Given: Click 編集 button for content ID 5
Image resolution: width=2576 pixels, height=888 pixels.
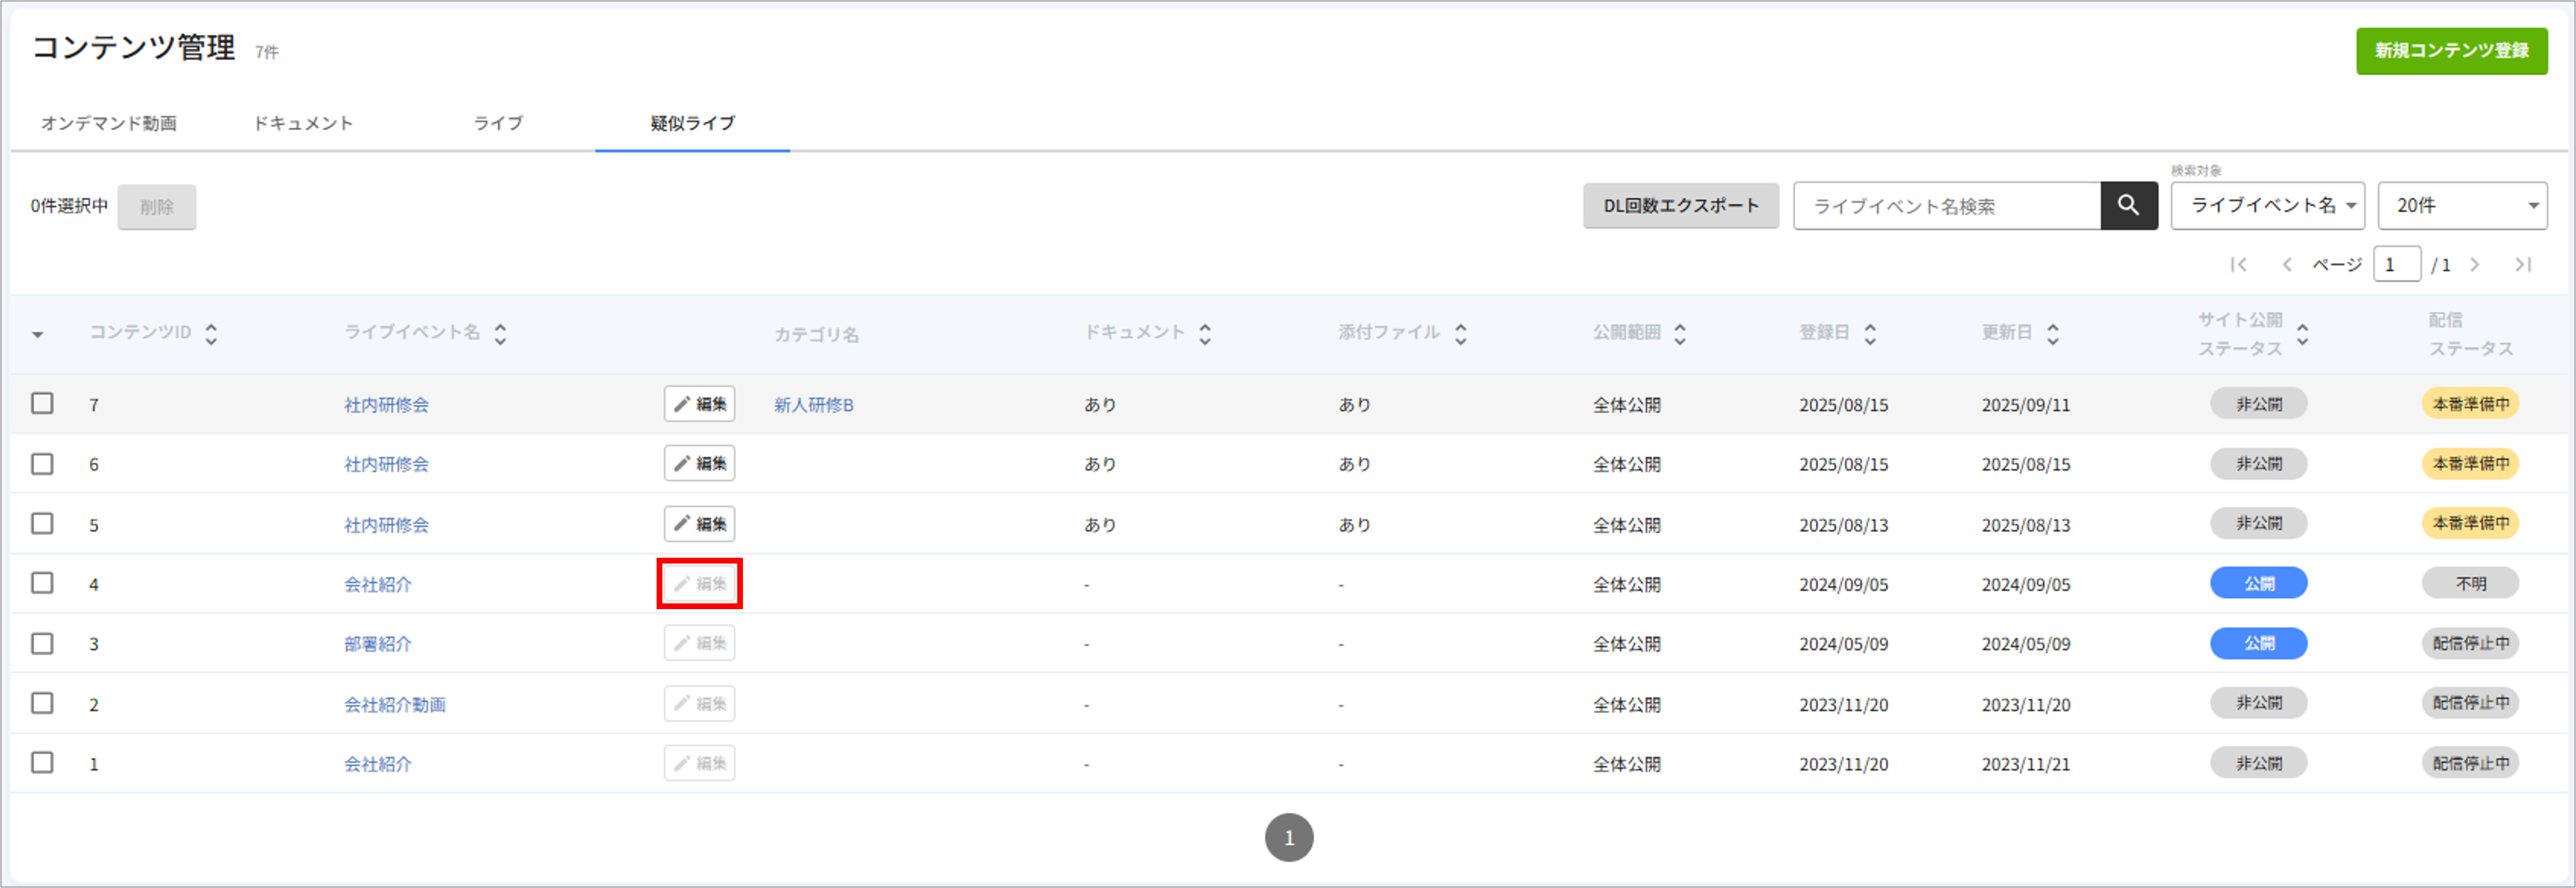Looking at the screenshot, I should coord(700,524).
